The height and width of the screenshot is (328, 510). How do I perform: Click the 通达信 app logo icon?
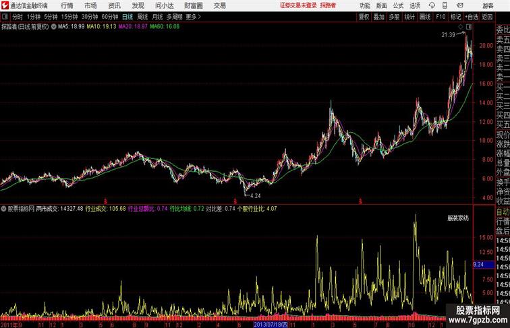click(5, 5)
